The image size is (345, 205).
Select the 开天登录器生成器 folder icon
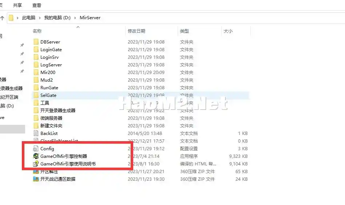pyautogui.click(x=36, y=111)
